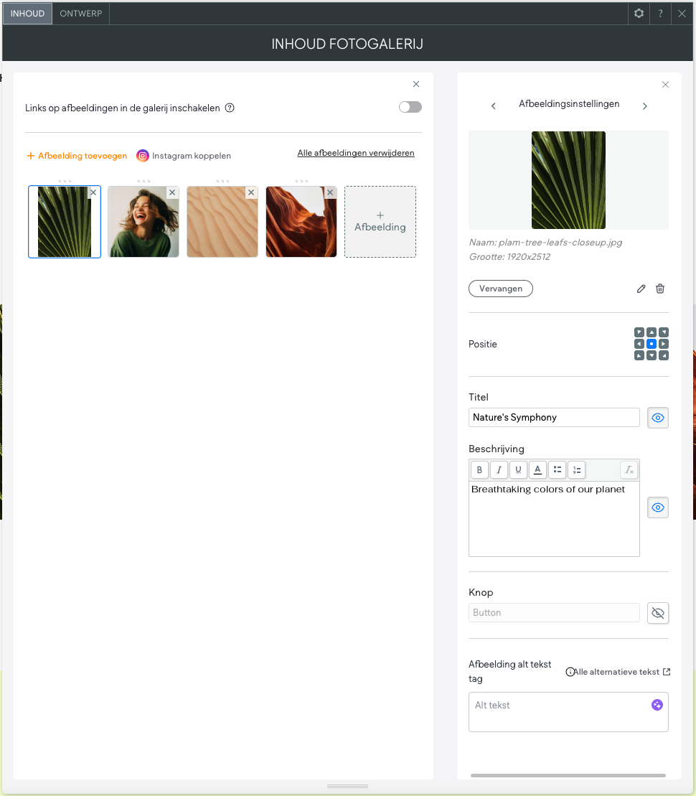Click the Bold formatting icon

tap(479, 470)
